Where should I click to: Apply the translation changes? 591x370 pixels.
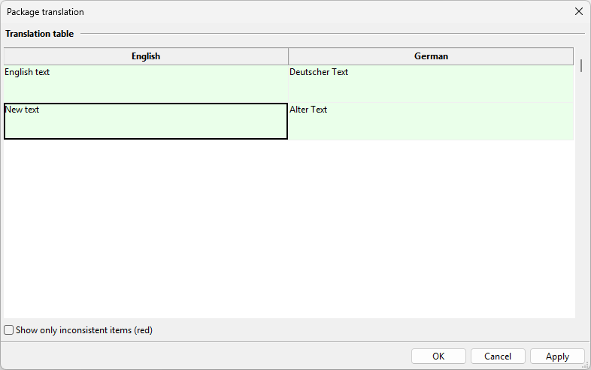(x=557, y=356)
